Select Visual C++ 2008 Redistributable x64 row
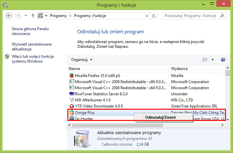 tap(119, 88)
